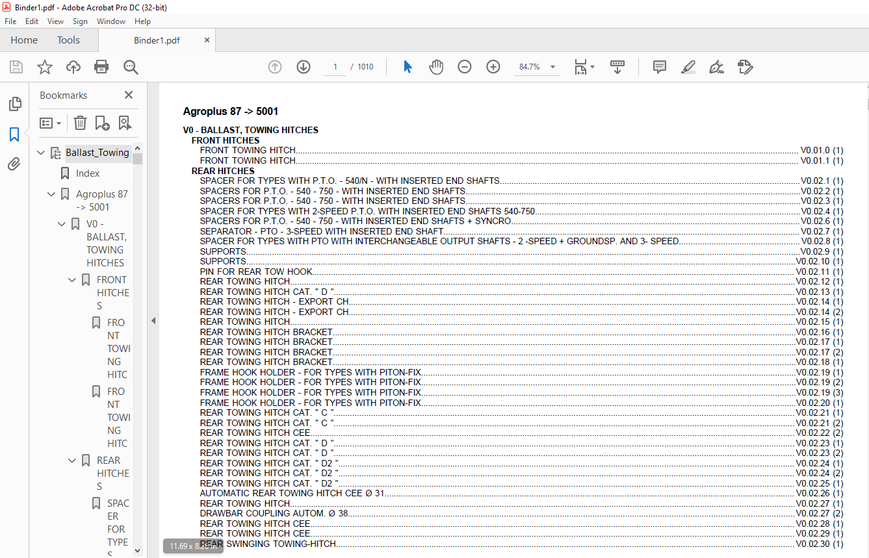This screenshot has width=869, height=558.
Task: Open the Page Thumbnails panel icon
Action: [x=14, y=104]
